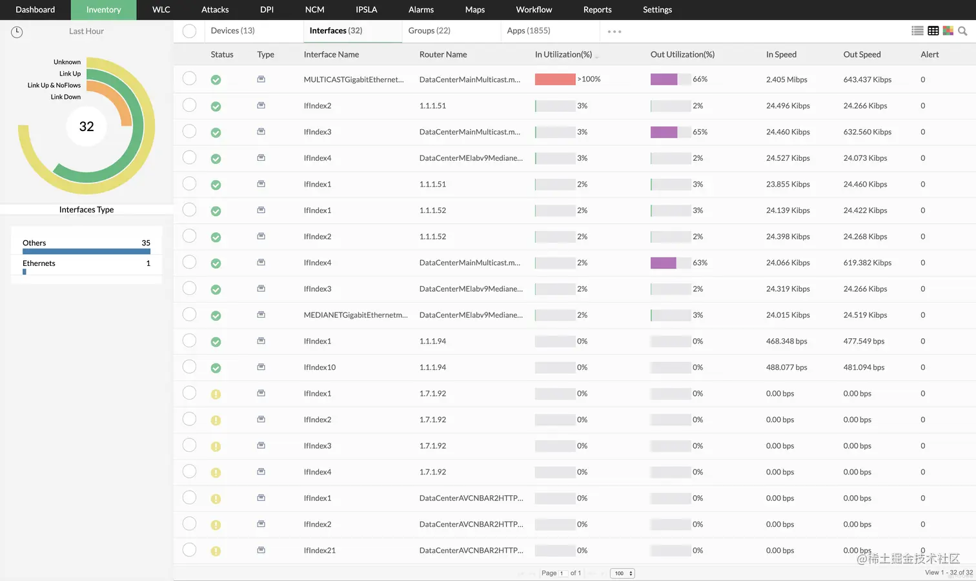Switch to list view icon

pos(917,31)
